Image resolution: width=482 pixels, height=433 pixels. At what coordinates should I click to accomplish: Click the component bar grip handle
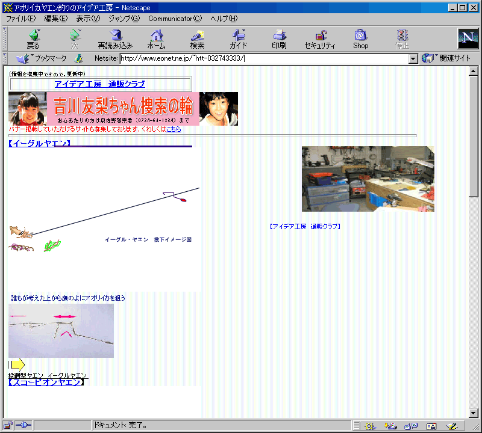point(357,426)
